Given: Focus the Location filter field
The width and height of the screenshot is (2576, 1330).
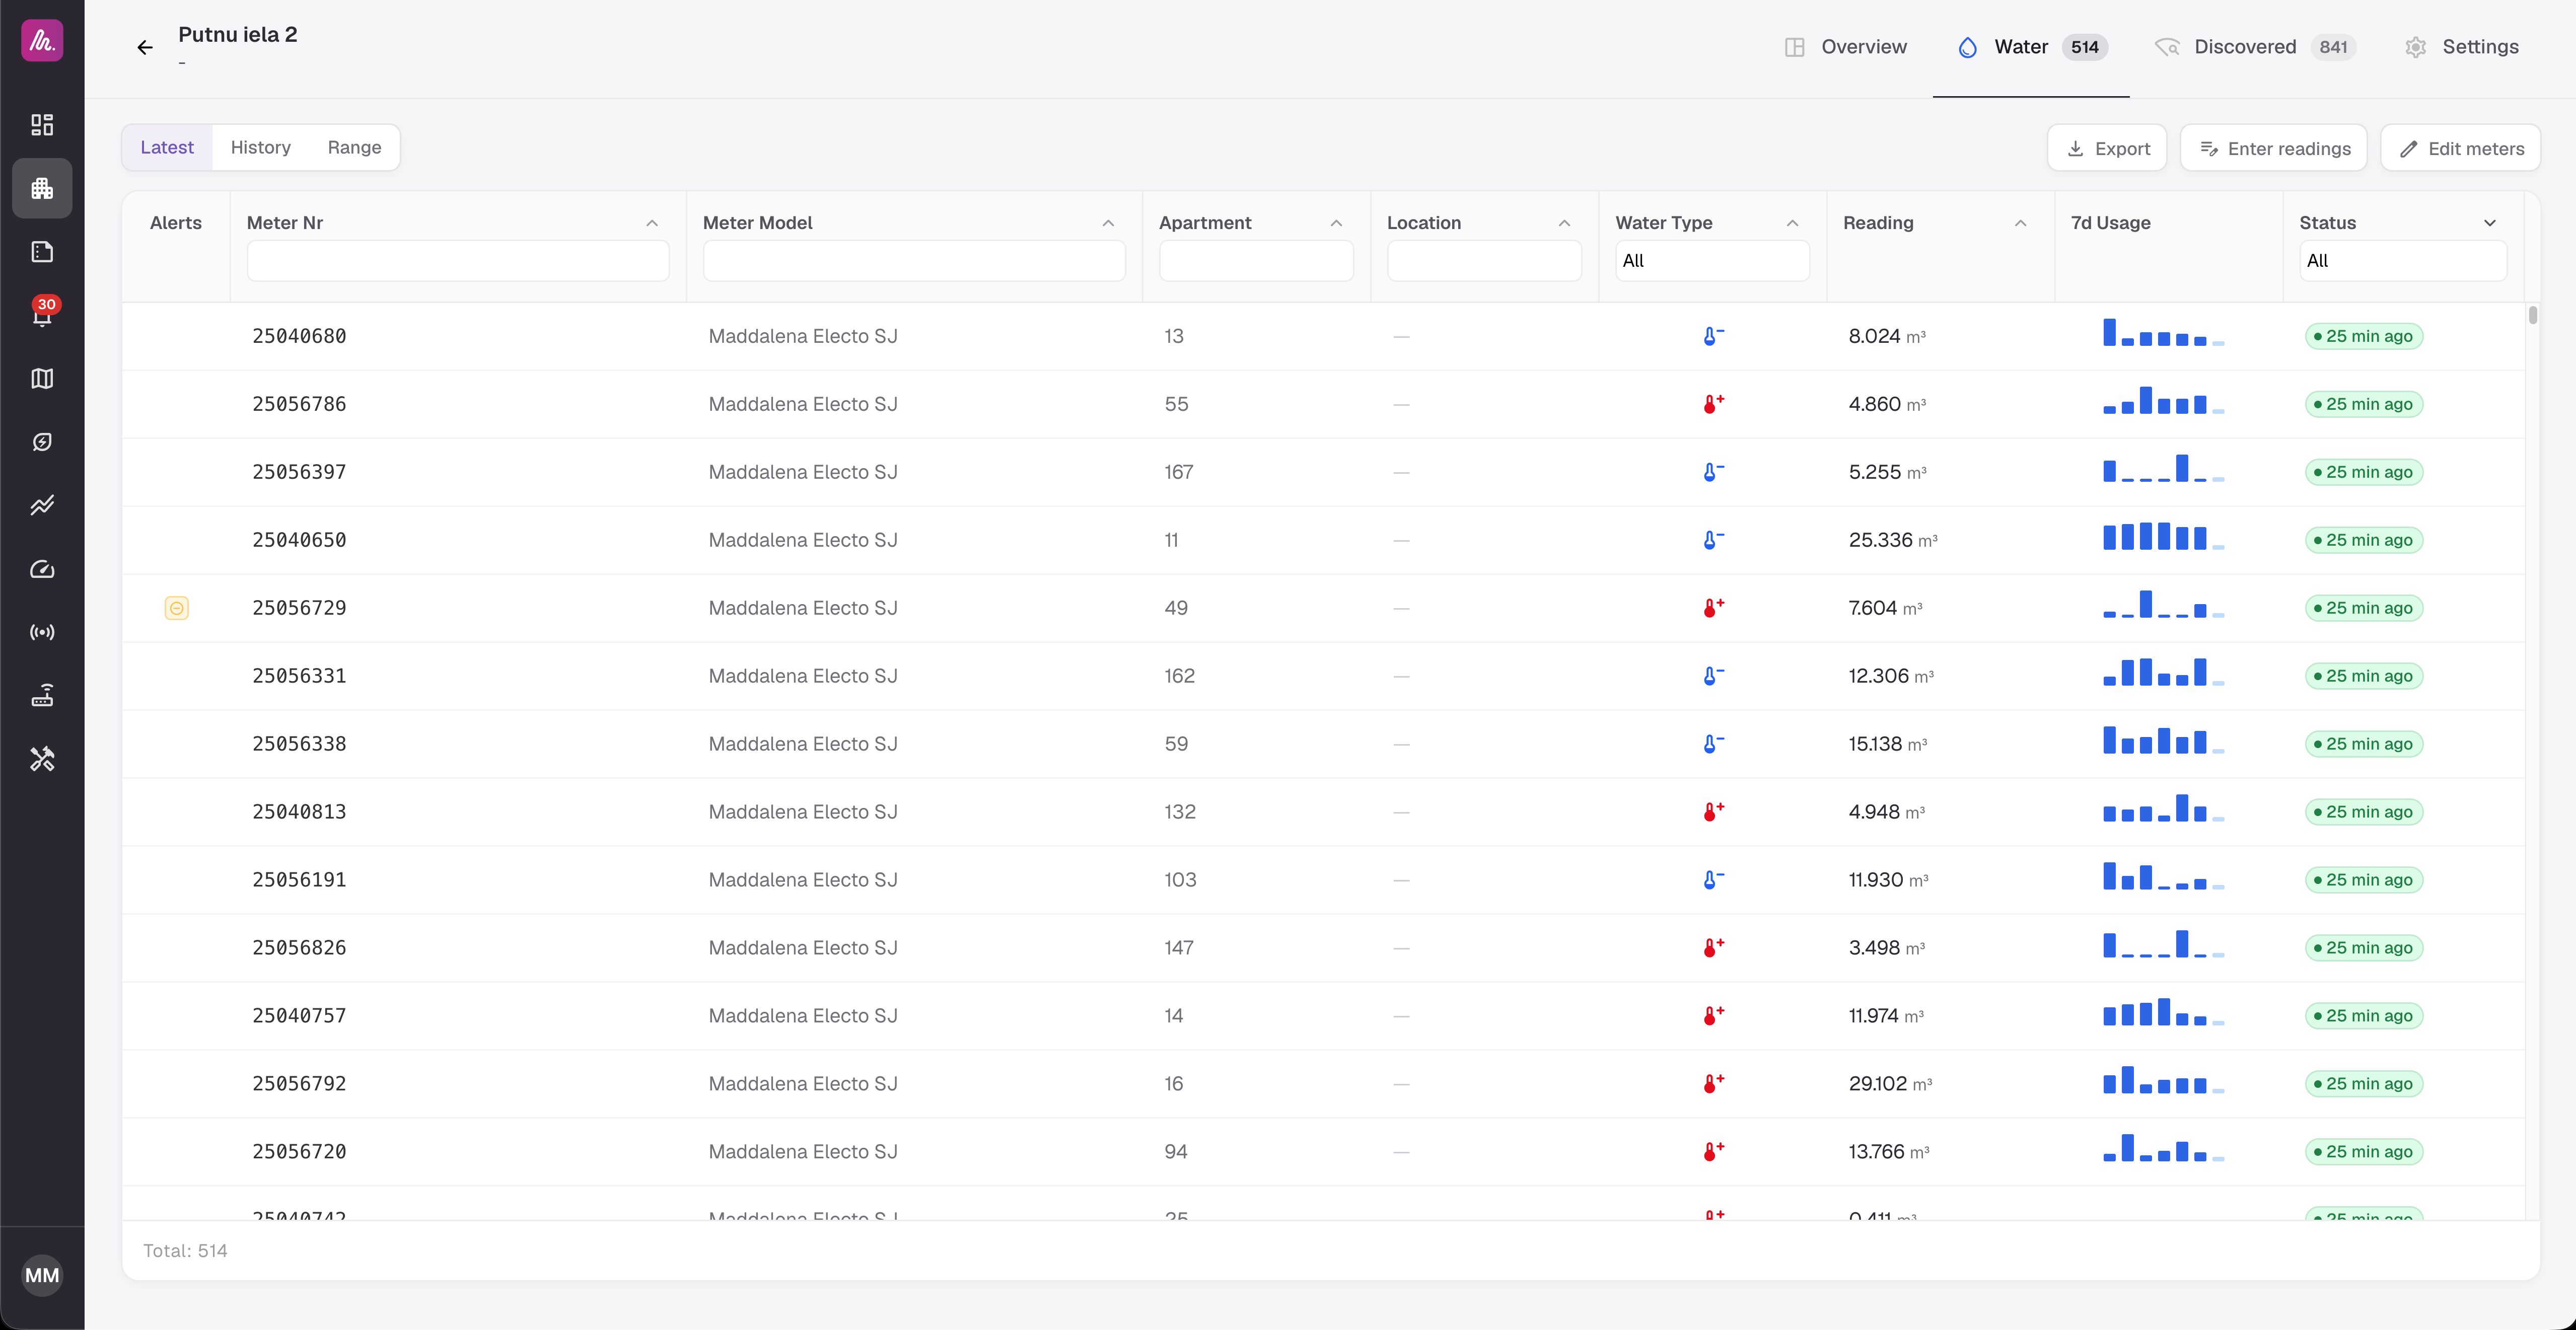Looking at the screenshot, I should coord(1484,261).
